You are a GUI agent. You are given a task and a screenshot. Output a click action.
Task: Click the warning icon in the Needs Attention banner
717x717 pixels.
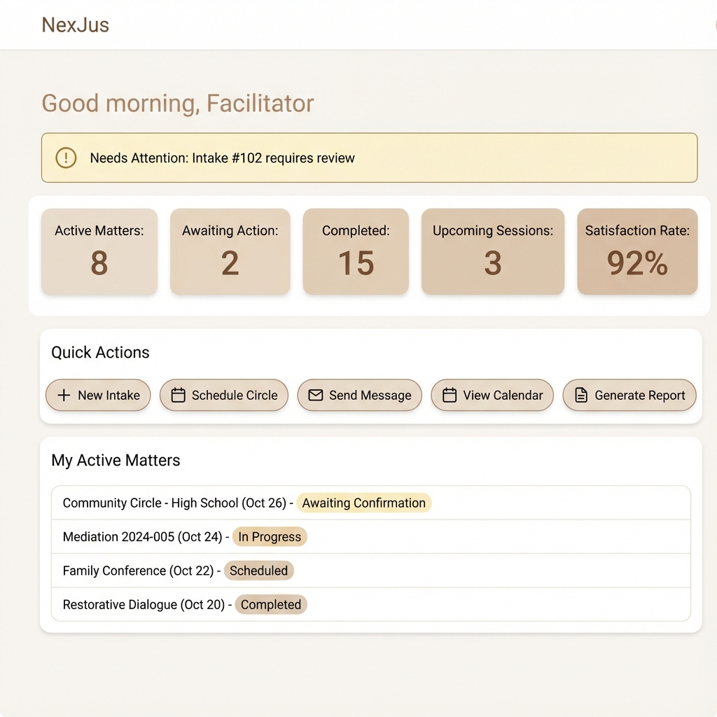click(x=66, y=158)
